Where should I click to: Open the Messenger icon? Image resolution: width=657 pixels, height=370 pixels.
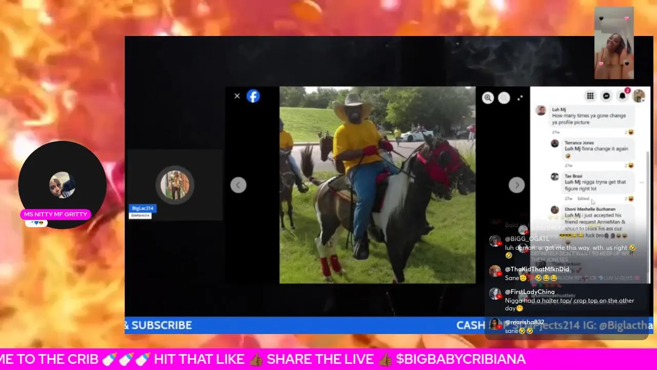(606, 96)
